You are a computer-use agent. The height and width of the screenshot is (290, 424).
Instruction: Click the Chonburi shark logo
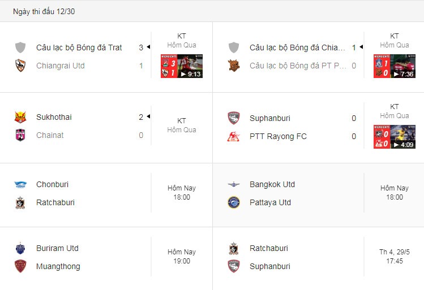20,184
